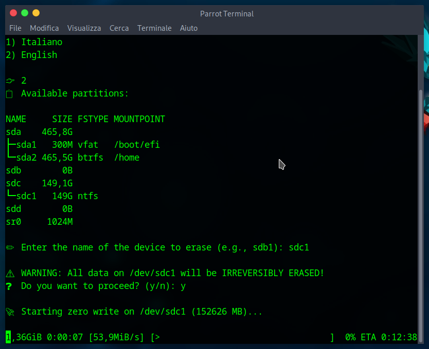Screen dimensions: 429x349
Task: Click the bold question mark before Do you want
Action: [x=9, y=286]
